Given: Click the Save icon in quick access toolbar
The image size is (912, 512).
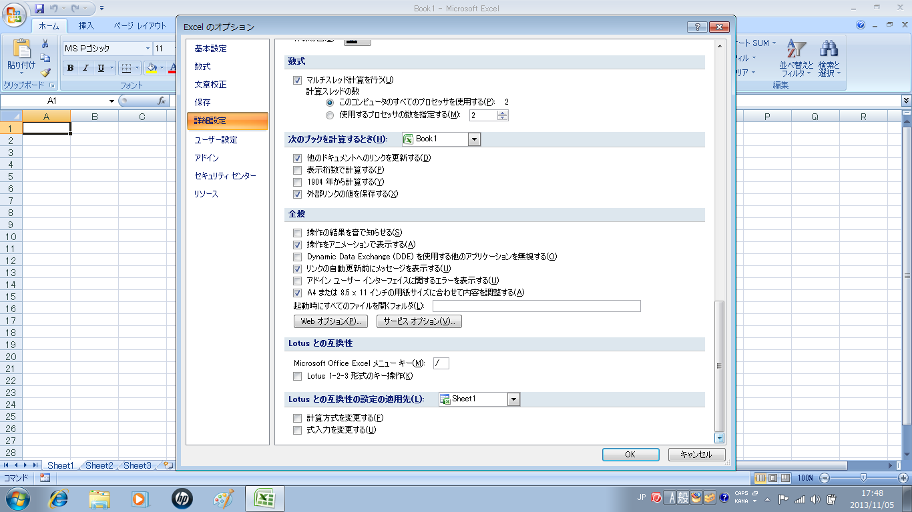Looking at the screenshot, I should click(39, 9).
